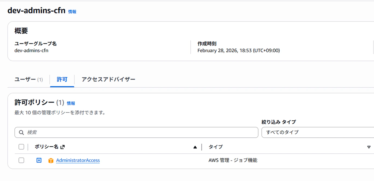Open the すべてのタイプ filter dropdown
This screenshot has height=181, width=374.
[x=318, y=132]
